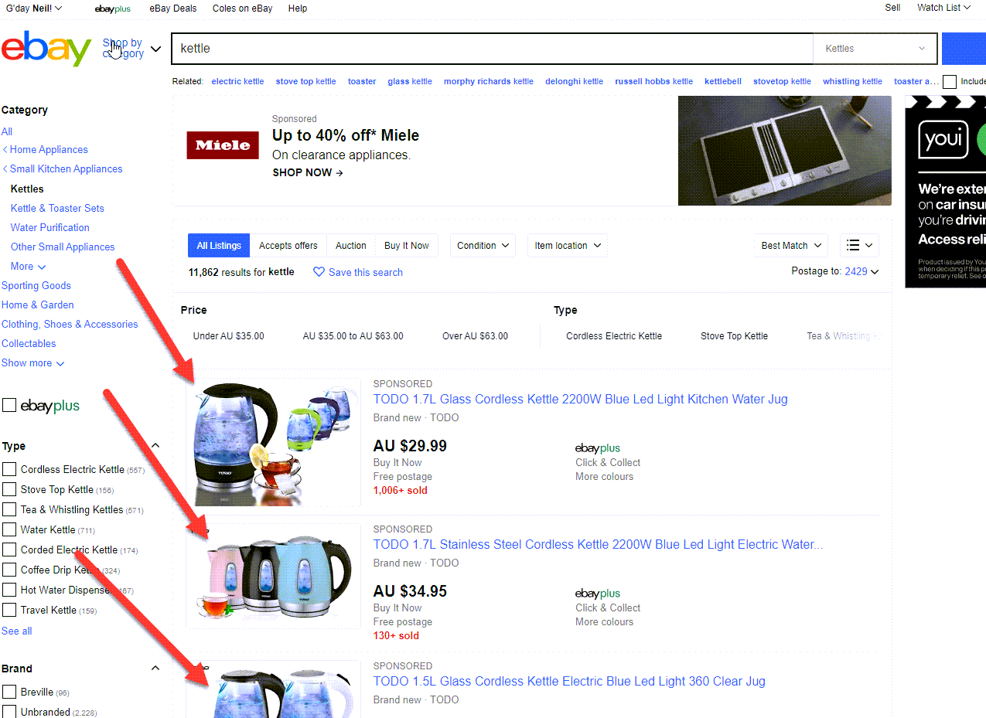Go to Kettle & Toaster Sets category
This screenshot has width=986, height=718.
pyautogui.click(x=57, y=208)
